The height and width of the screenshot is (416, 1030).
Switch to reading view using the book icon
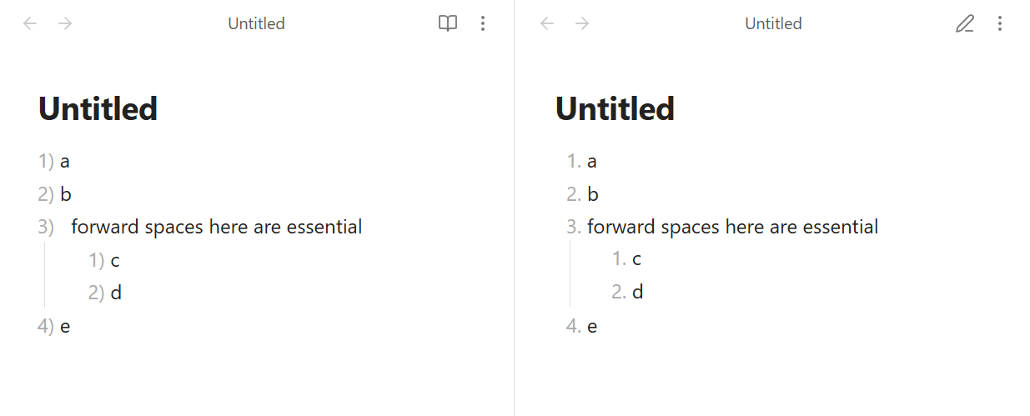point(448,23)
